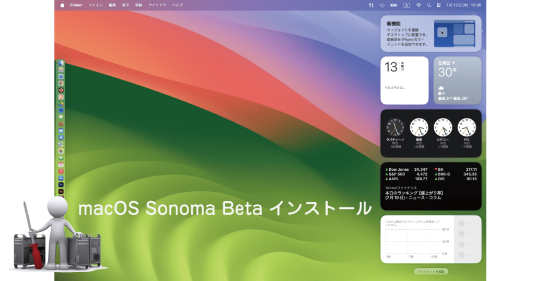Open the Finder menu
The height and width of the screenshot is (281, 535).
pos(76,5)
